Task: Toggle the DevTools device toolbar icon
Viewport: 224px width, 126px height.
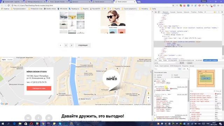Action: coord(159,12)
